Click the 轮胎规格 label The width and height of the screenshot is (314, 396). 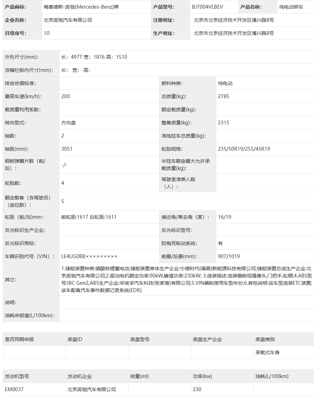(x=172, y=149)
